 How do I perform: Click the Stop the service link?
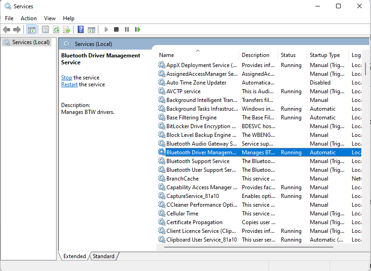coord(67,78)
